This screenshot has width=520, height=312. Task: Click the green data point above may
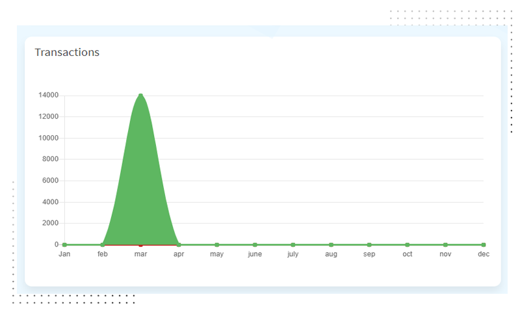click(x=216, y=244)
